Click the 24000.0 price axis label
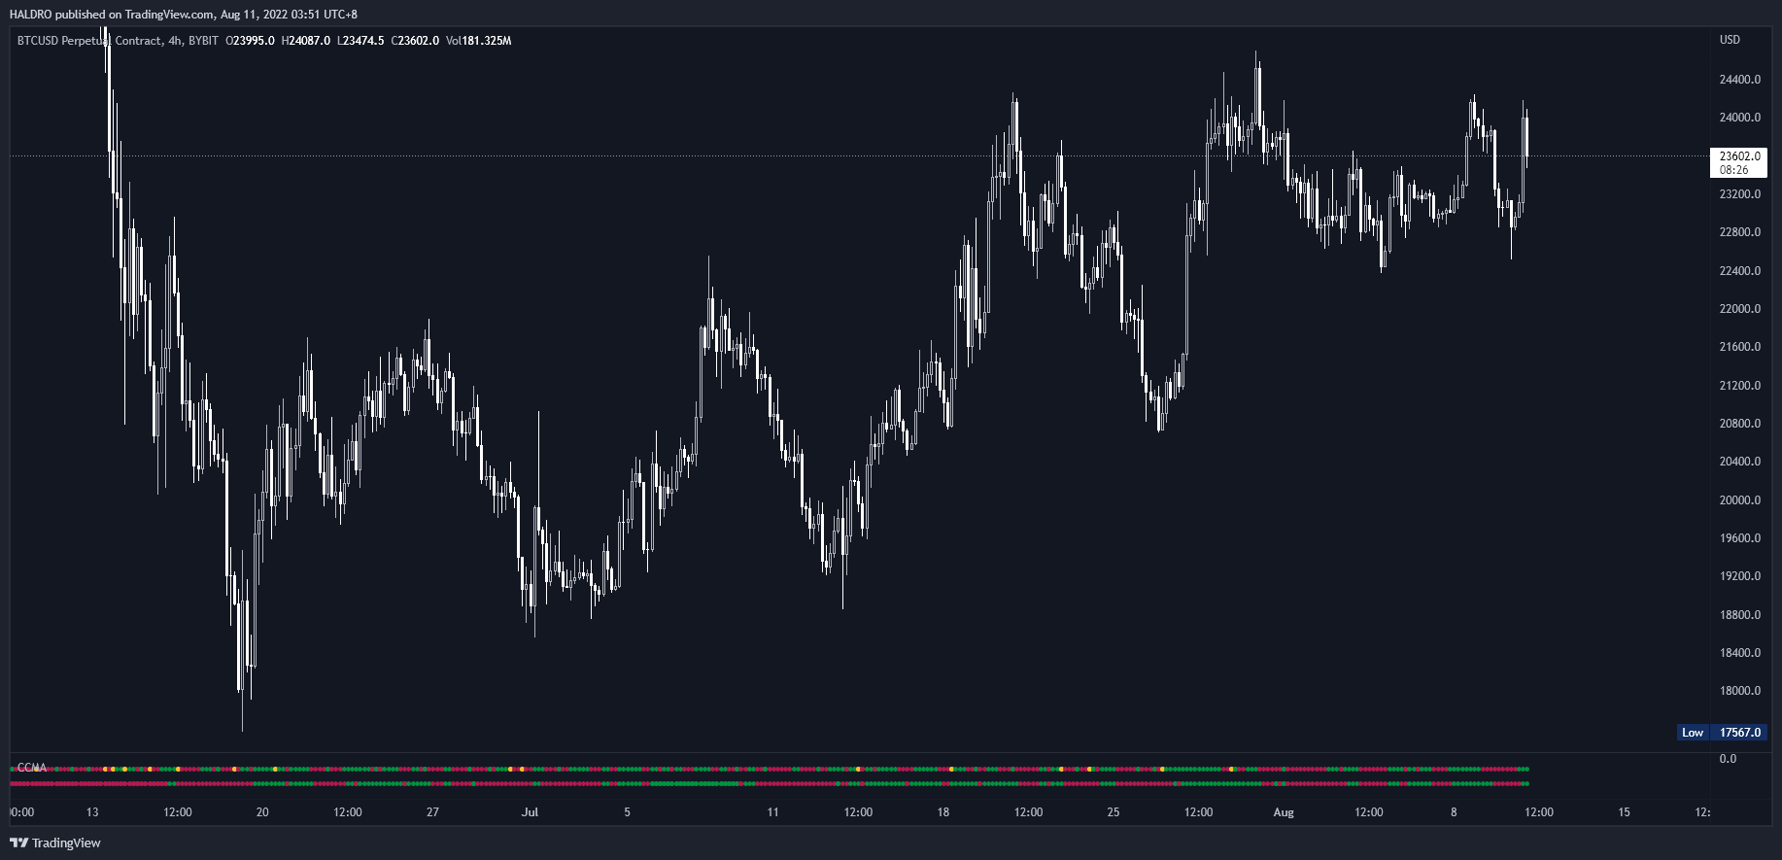1782x860 pixels. click(1739, 118)
